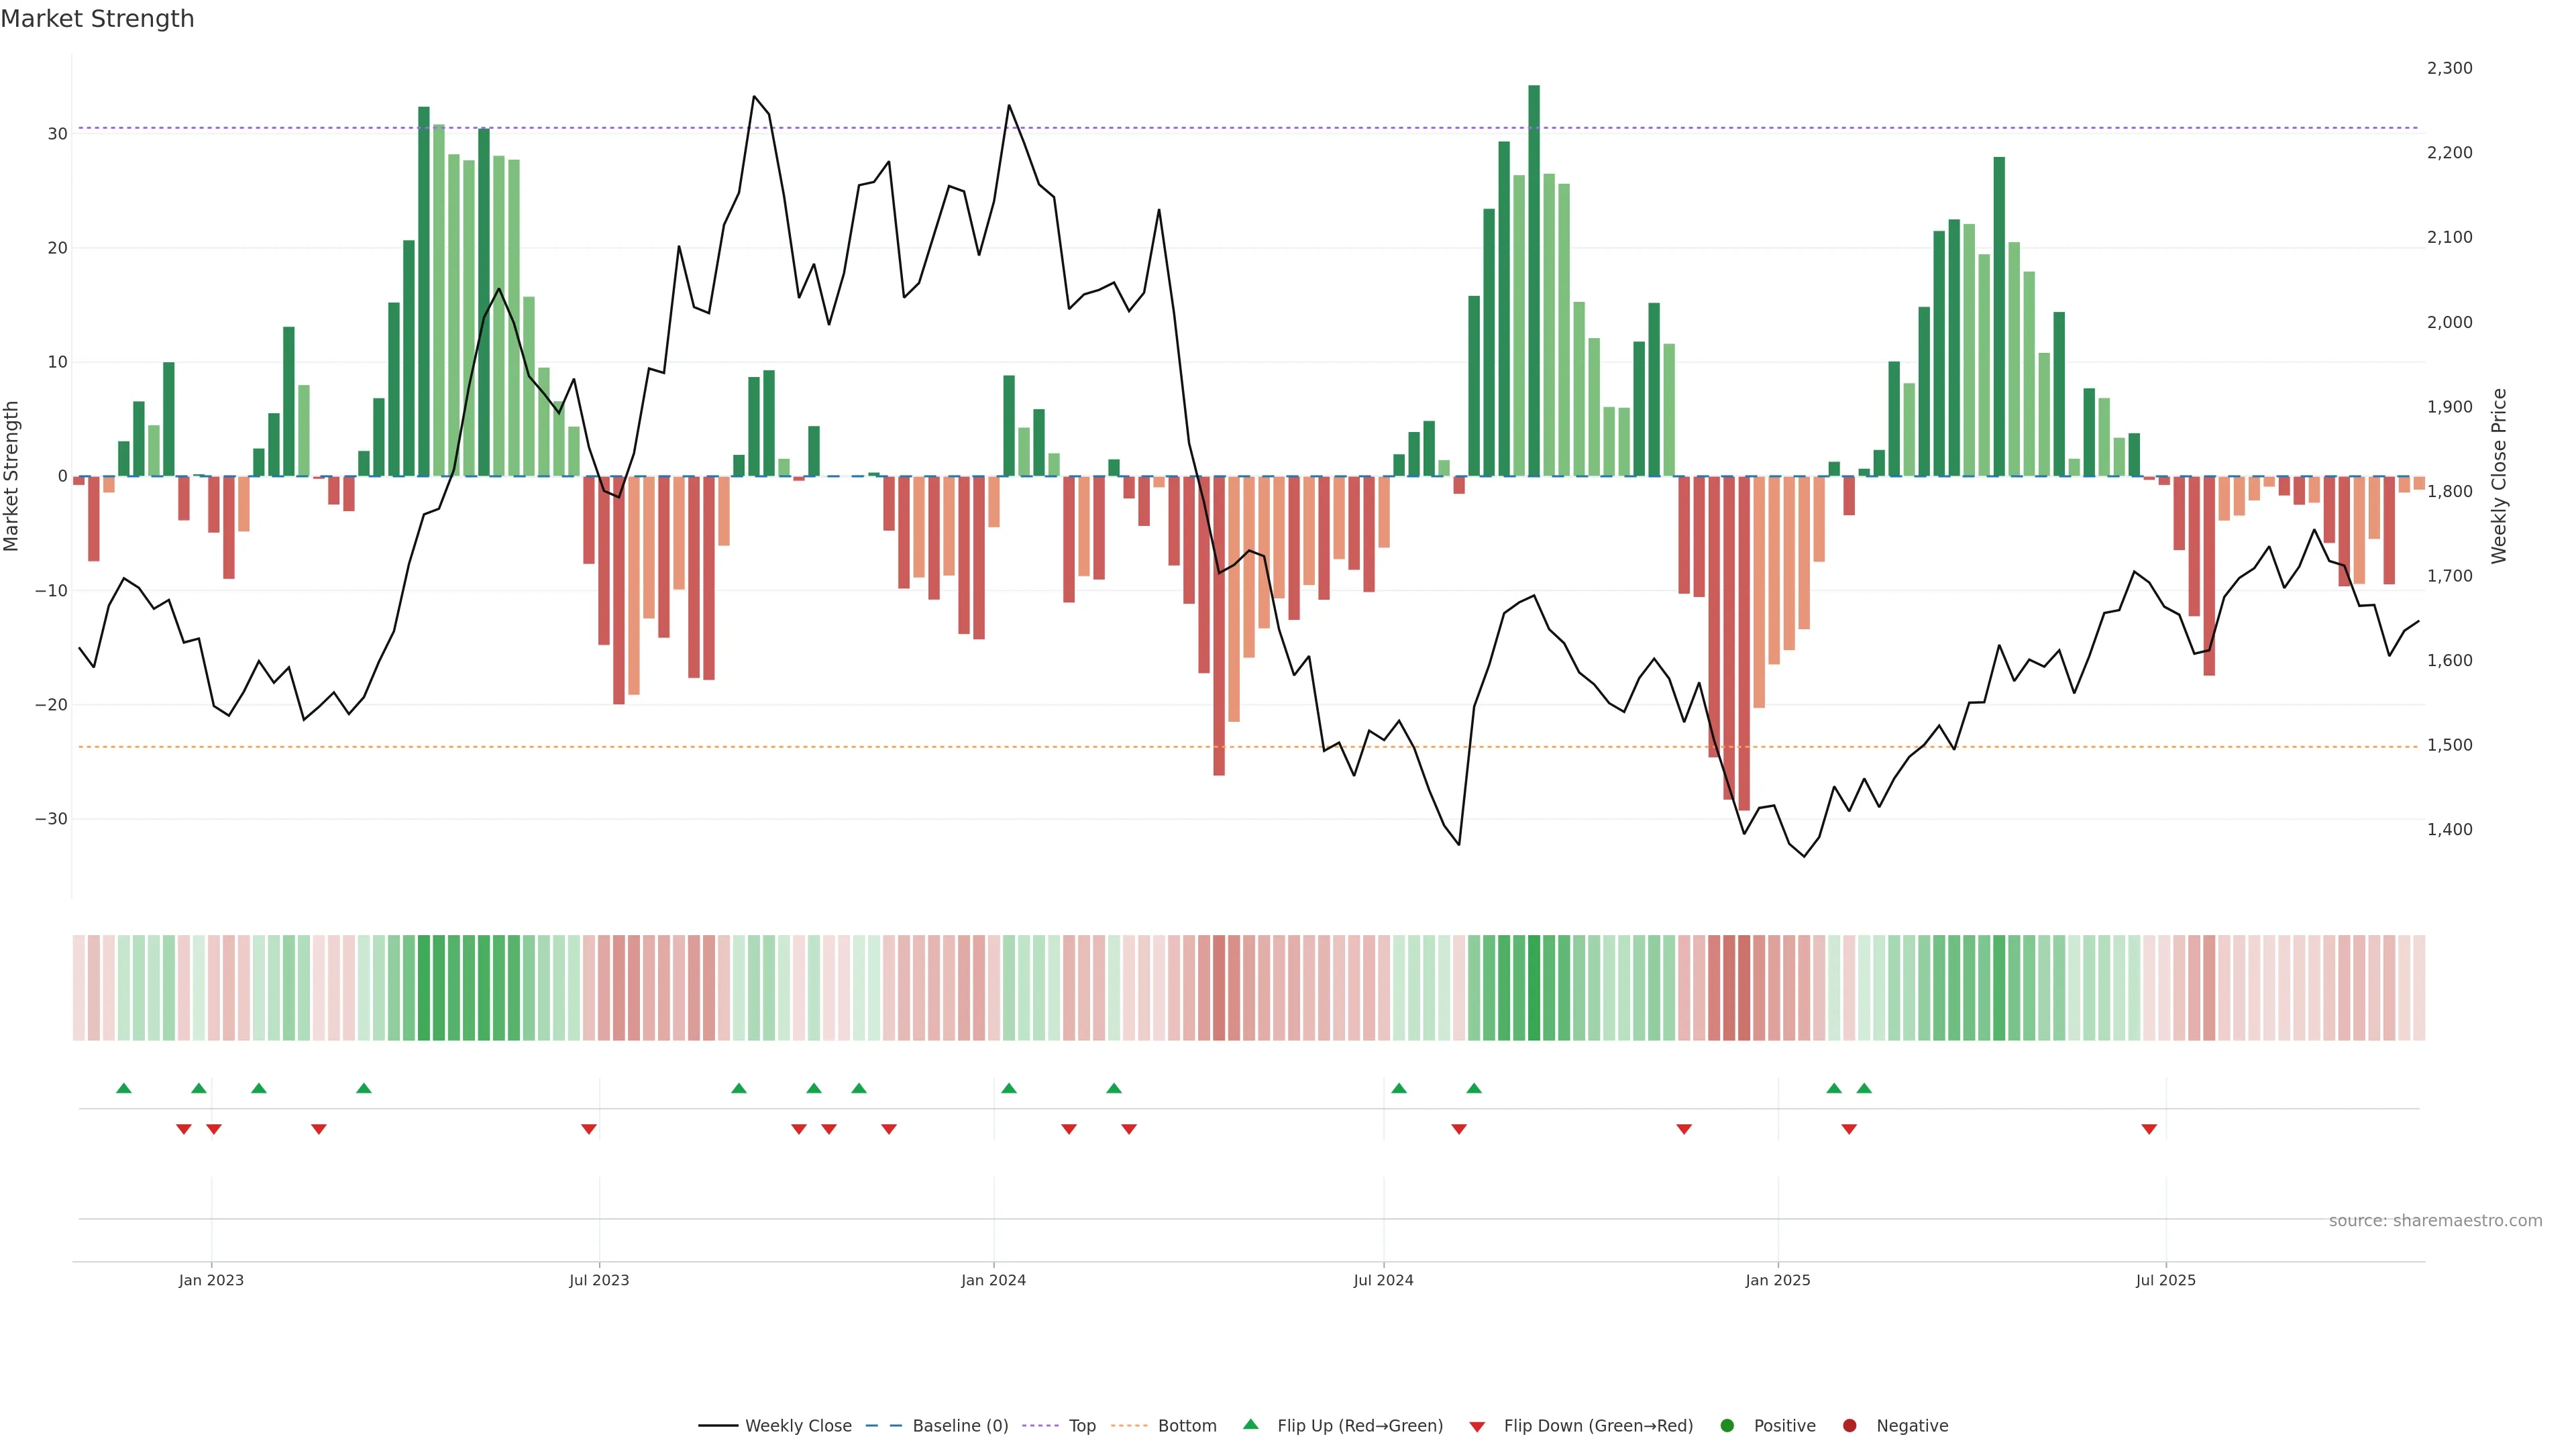Click the leftmost green flip-up triangle marker
Screen dimensions: 2576x1449
click(124, 1088)
